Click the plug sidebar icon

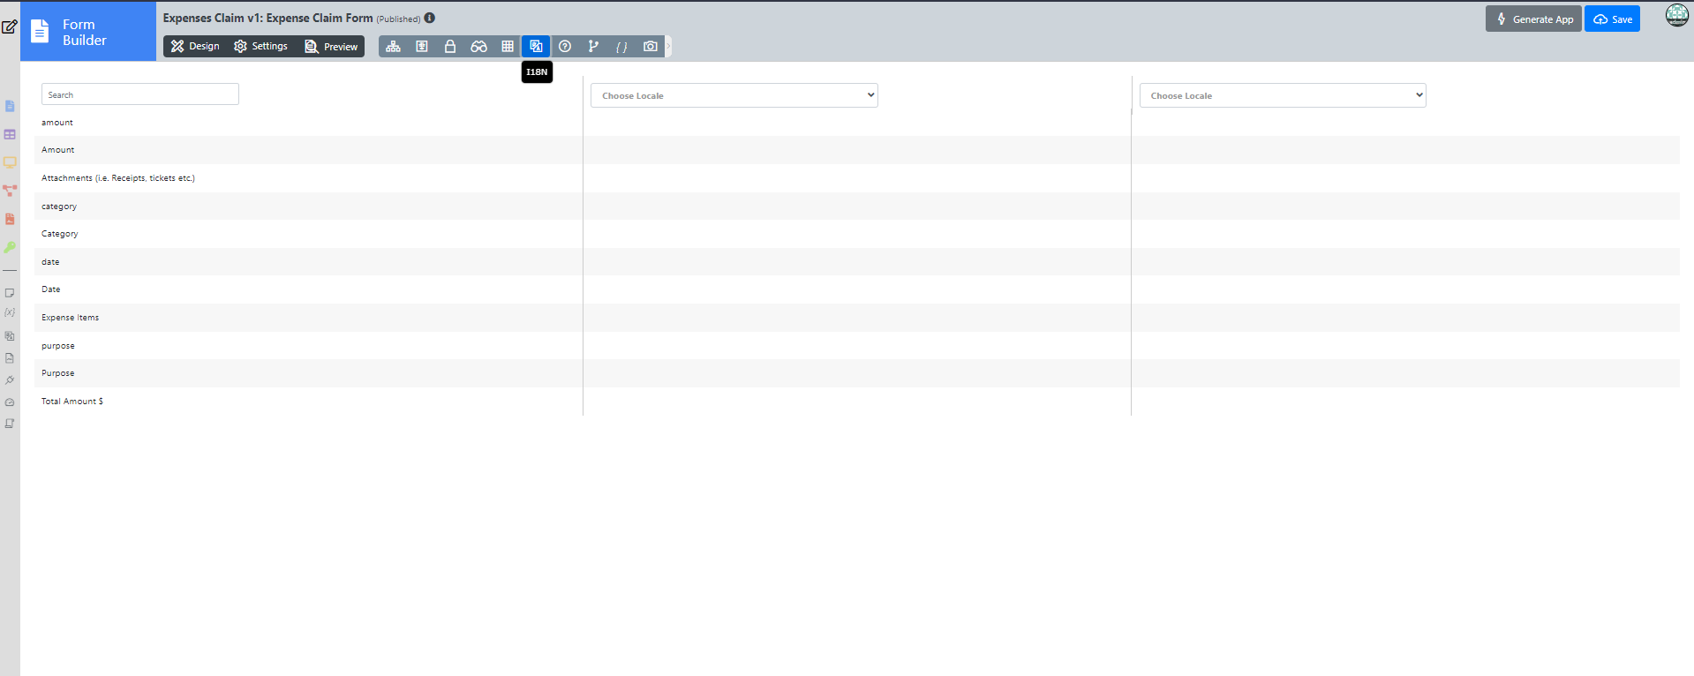click(10, 380)
